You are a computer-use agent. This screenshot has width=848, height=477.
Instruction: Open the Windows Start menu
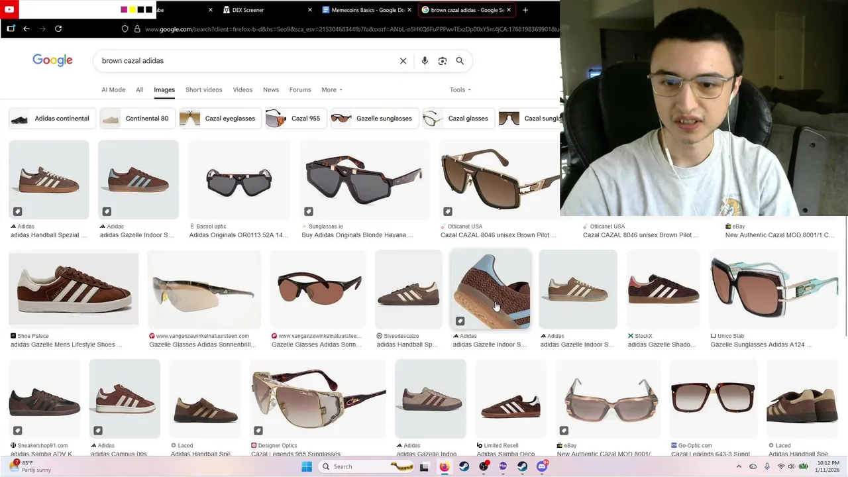307,466
